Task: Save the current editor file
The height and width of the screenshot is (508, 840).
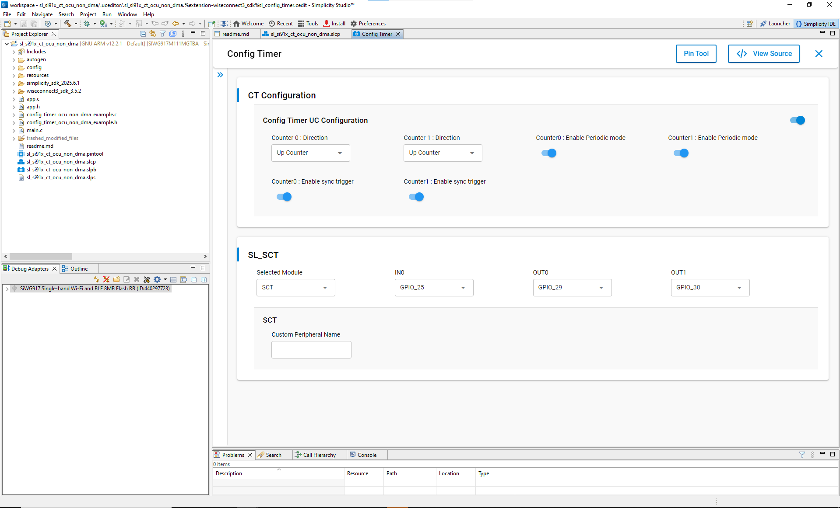Action: click(24, 23)
